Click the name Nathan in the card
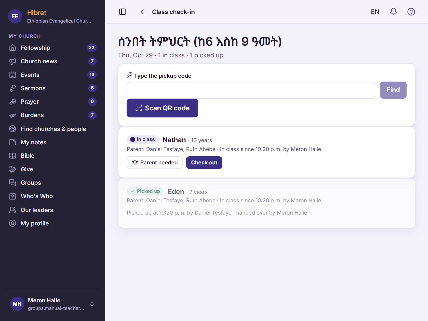428x321 pixels. [174, 140]
